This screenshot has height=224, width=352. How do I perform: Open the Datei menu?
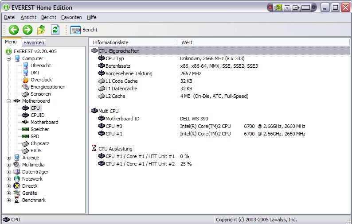(x=10, y=17)
